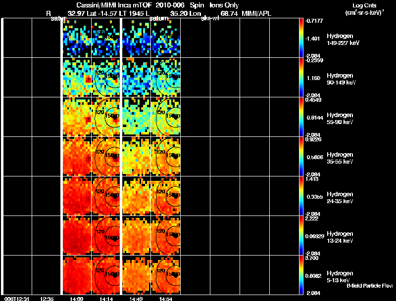Click the '14:14' time label
The height and width of the screenshot is (301, 396).
coord(106,299)
